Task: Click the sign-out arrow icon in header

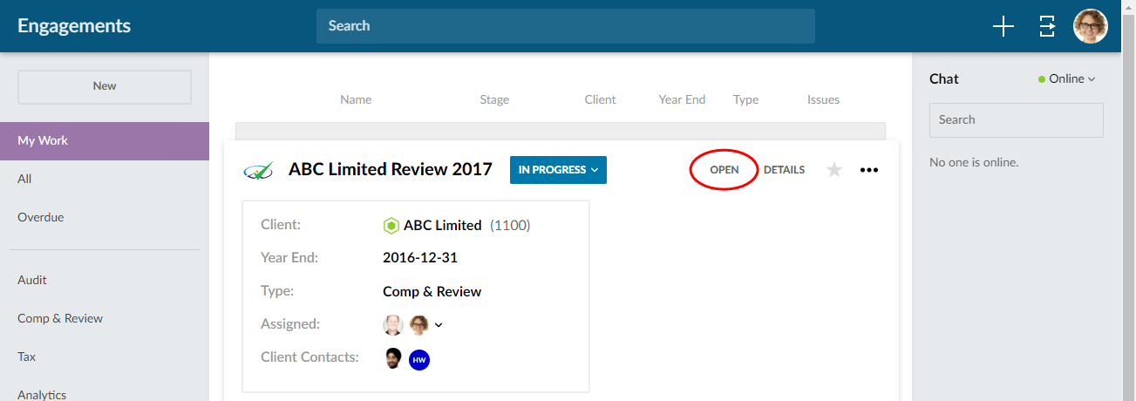Action: (x=1047, y=26)
